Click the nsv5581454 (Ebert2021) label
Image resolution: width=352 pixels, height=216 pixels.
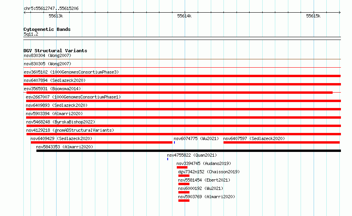point(204,180)
